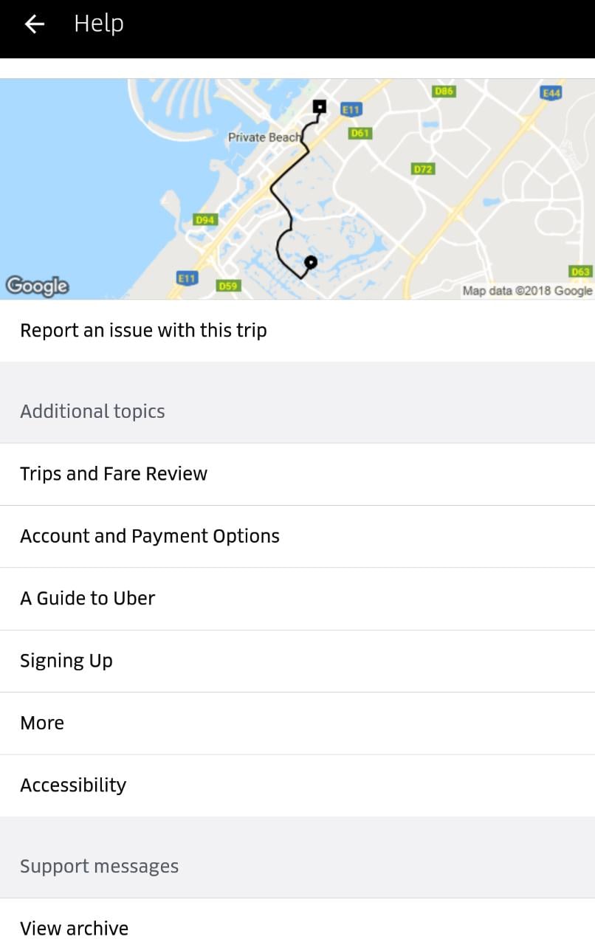Image resolution: width=595 pixels, height=945 pixels.
Task: Report an issue with this trip
Action: coord(143,330)
